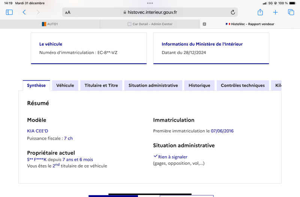Tap the three-dot multitasking menu

[150, 3]
